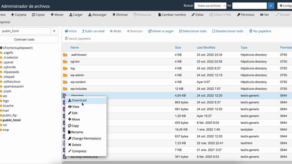Click the wp-admin folder icon

65,75
